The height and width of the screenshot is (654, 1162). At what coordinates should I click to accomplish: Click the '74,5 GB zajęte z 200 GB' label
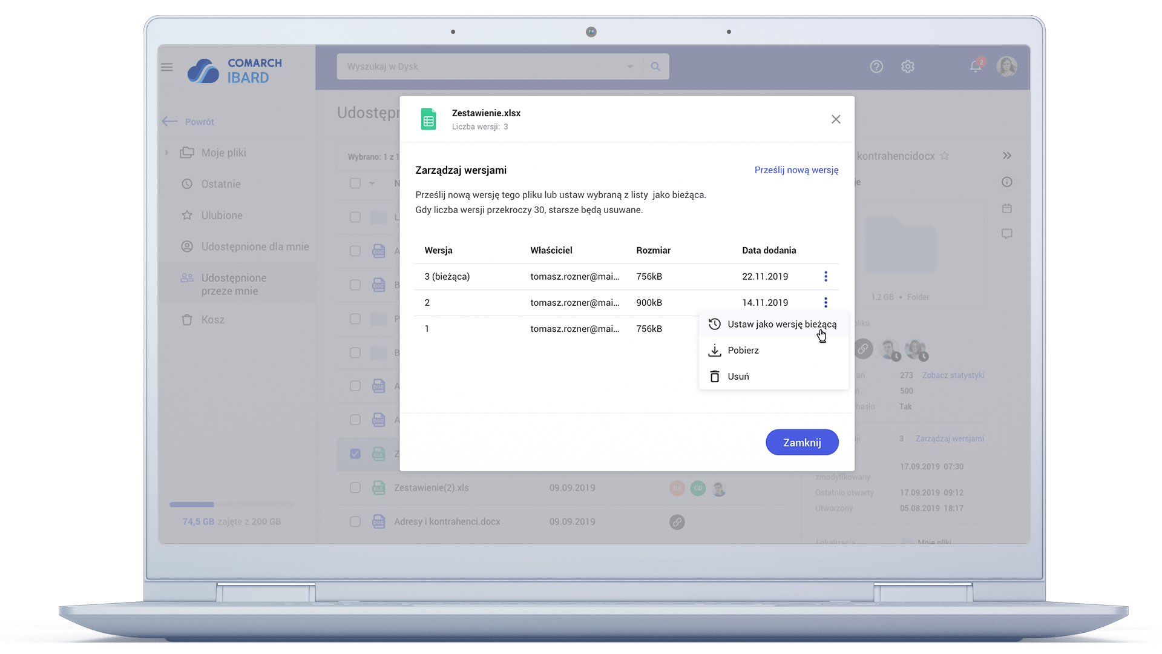click(x=232, y=522)
